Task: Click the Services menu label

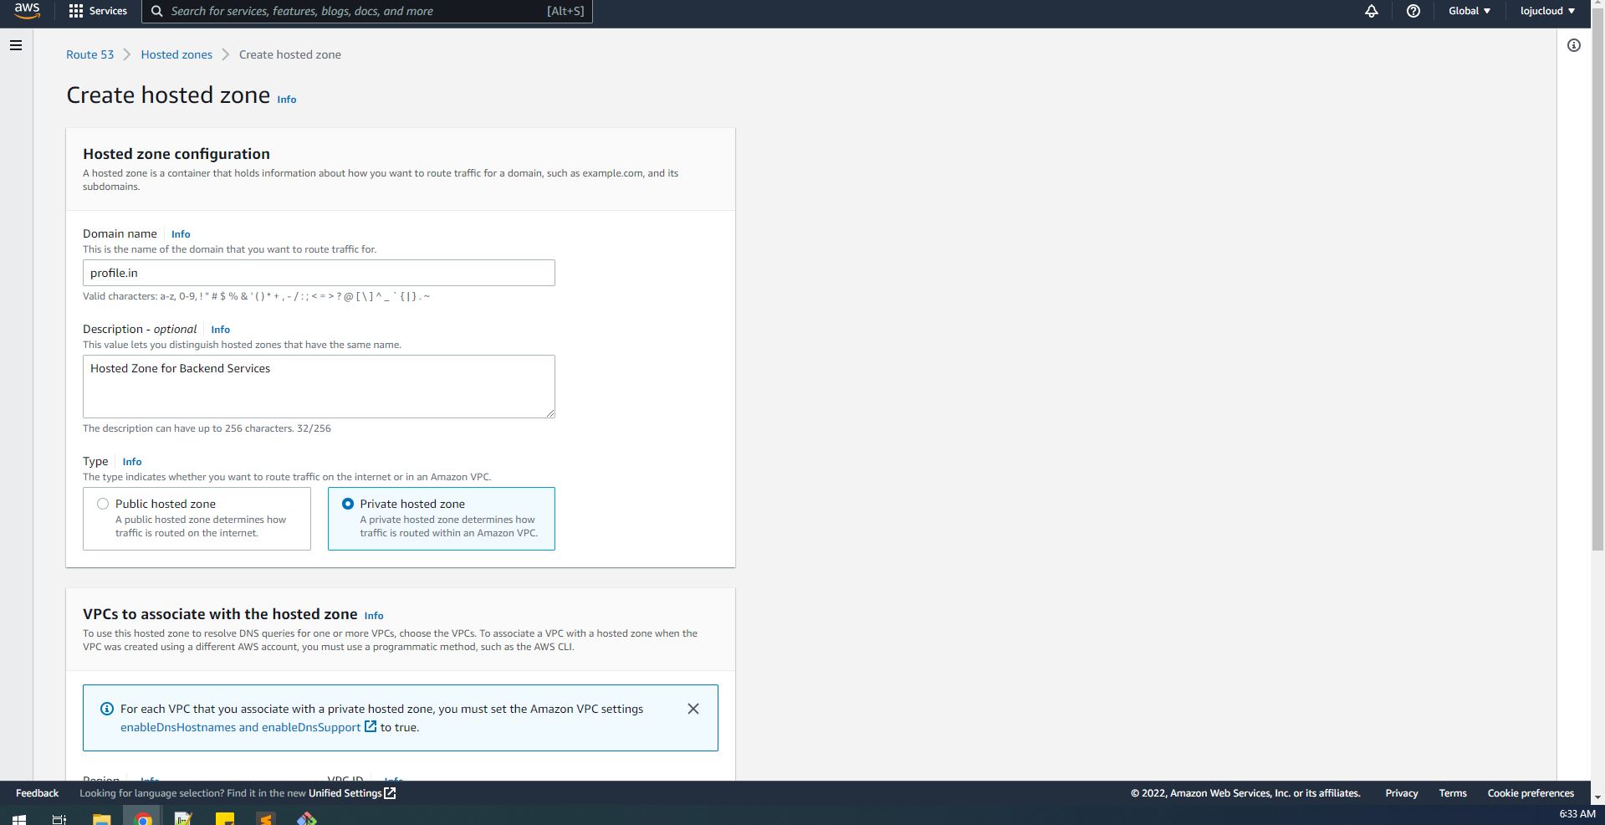Action: click(108, 11)
